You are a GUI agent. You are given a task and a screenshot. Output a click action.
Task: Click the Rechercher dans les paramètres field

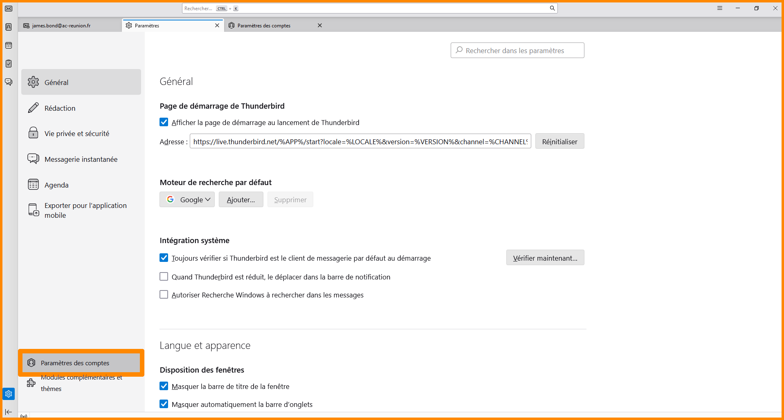(517, 50)
